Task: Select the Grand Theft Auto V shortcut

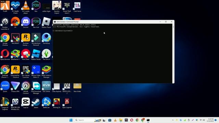Action: [67, 8]
